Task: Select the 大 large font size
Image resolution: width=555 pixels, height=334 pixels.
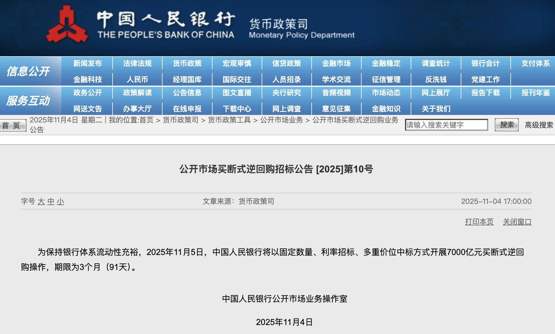Action: point(42,202)
